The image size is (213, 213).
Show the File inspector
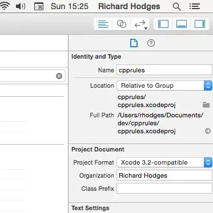tap(134, 43)
